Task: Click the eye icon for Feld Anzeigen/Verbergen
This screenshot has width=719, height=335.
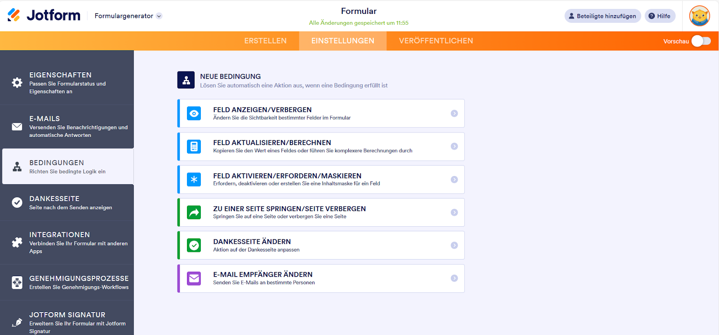Action: (x=194, y=114)
